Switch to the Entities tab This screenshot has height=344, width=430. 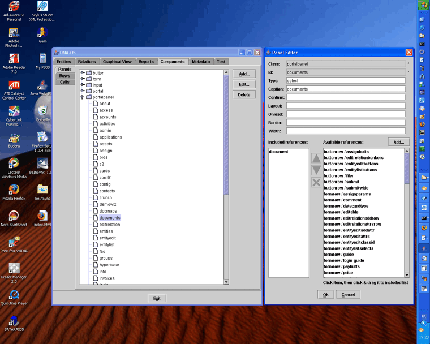coord(63,62)
